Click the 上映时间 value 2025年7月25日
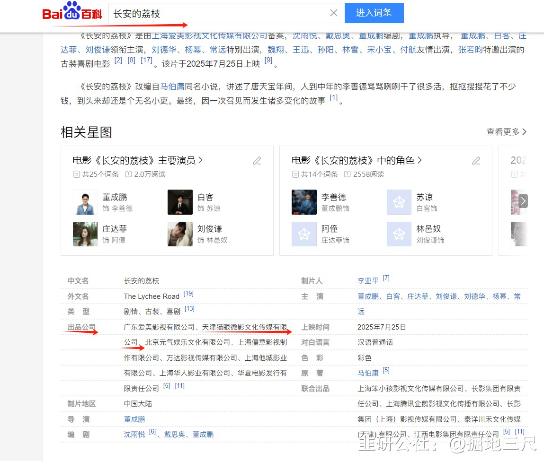544x461 pixels. pyautogui.click(x=382, y=327)
